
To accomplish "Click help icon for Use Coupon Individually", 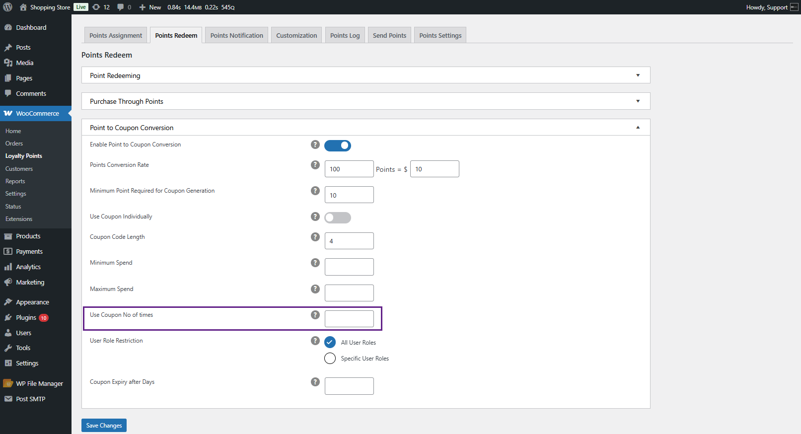I will coord(315,217).
